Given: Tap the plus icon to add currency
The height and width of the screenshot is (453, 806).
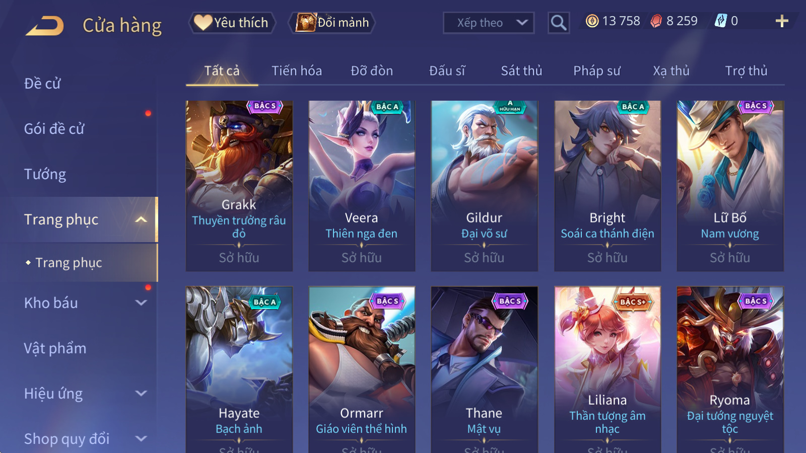Looking at the screenshot, I should pos(781,21).
